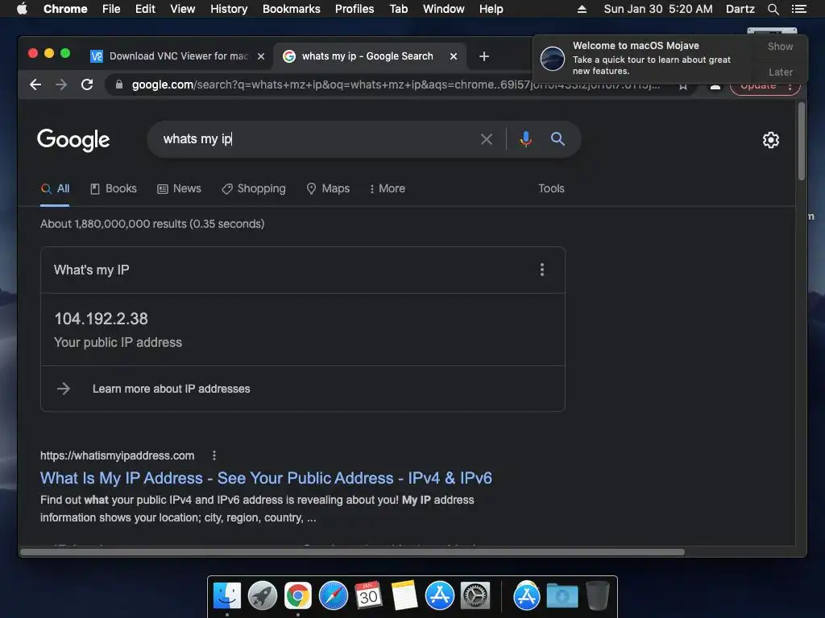This screenshot has width=825, height=618.
Task: Open the Bookmarks menu
Action: coord(292,9)
